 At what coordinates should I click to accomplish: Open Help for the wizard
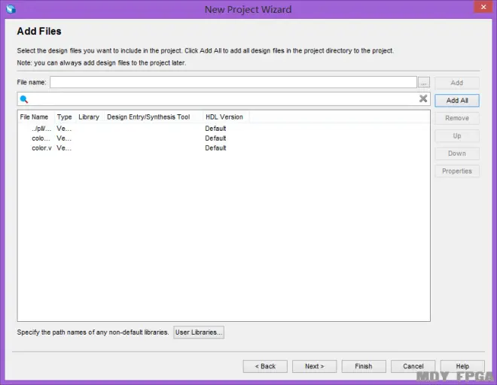[462, 366]
